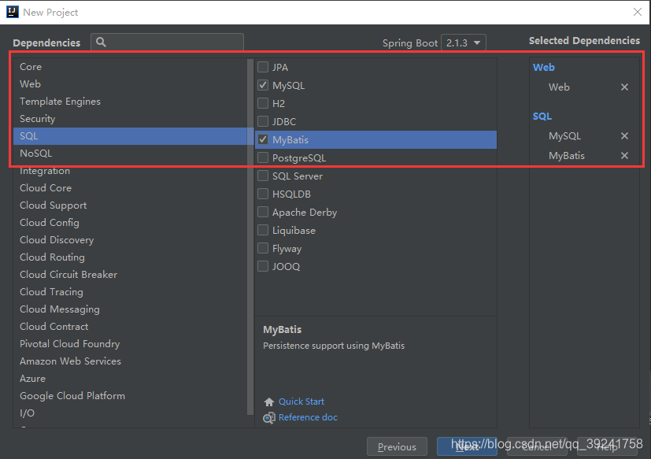Click the Web group header in Selected Dependencies
This screenshot has width=651, height=459.
point(543,67)
